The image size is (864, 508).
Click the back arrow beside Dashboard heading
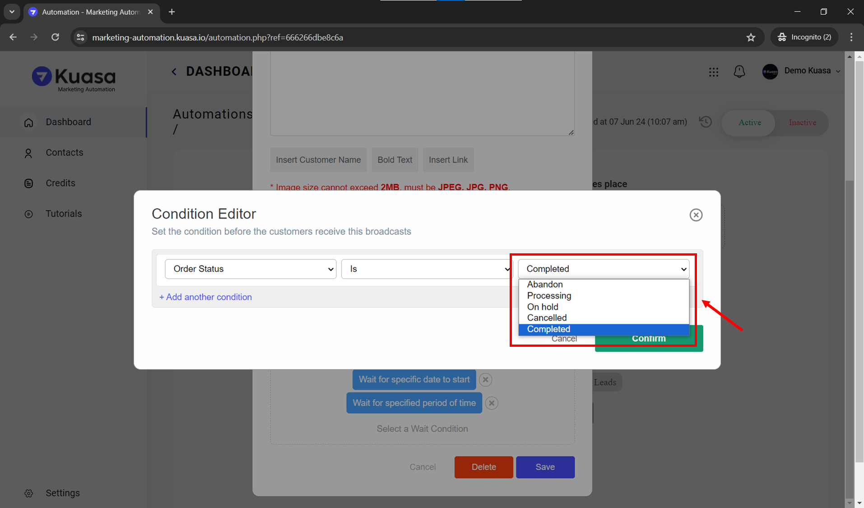pyautogui.click(x=174, y=71)
